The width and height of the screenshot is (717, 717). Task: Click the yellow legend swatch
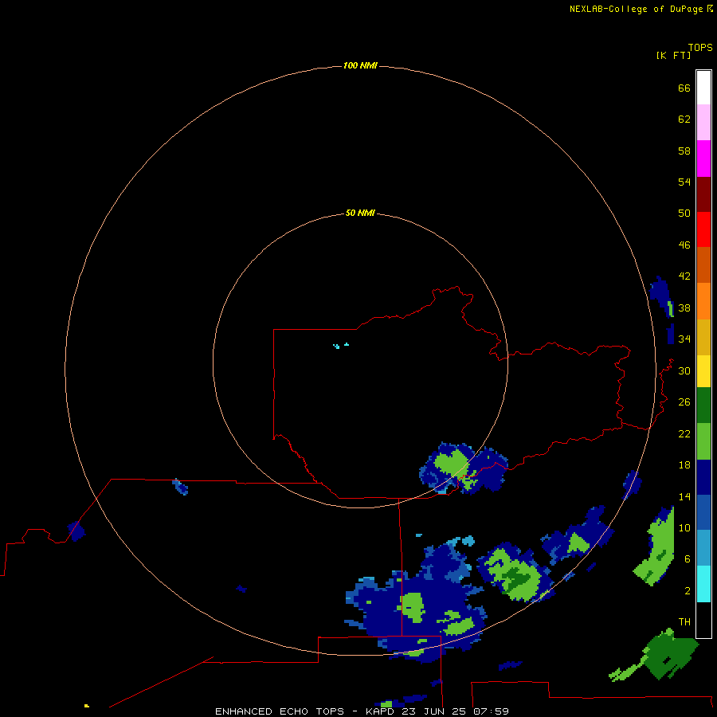coord(703,371)
